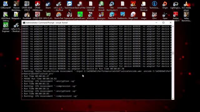Click Command Prompt title bar system icon
Image resolution: width=200 pixels, height=112 pixels.
[24, 23]
